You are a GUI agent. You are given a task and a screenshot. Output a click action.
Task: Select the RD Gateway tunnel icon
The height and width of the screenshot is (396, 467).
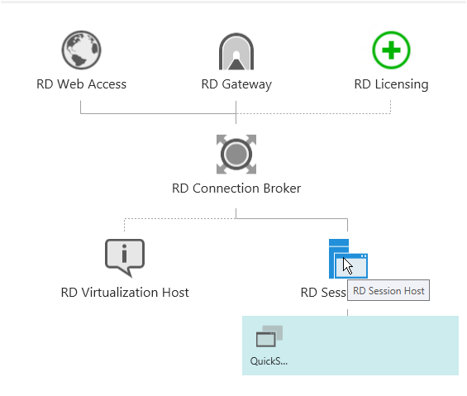click(236, 51)
